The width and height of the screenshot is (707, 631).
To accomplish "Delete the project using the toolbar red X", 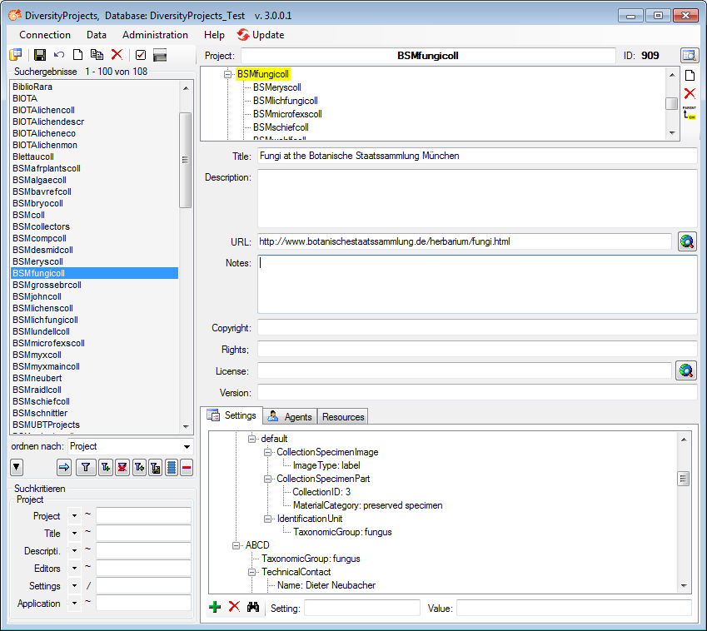I will point(117,55).
